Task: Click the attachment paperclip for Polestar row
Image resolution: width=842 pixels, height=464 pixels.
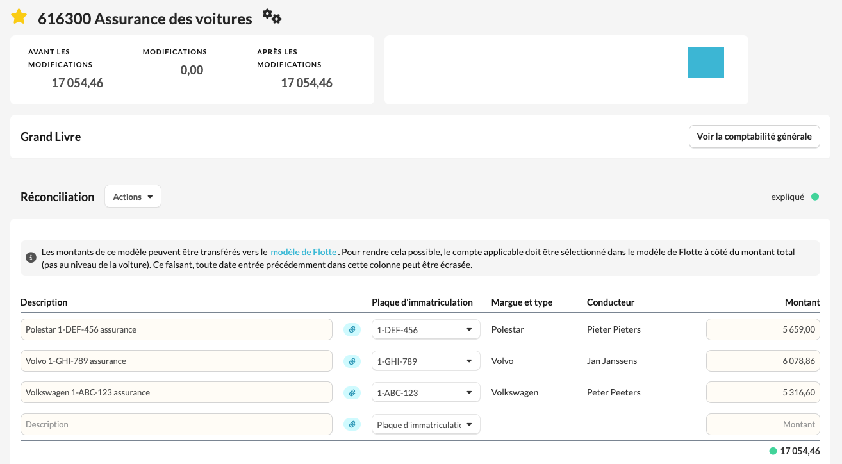Action: pyautogui.click(x=352, y=329)
